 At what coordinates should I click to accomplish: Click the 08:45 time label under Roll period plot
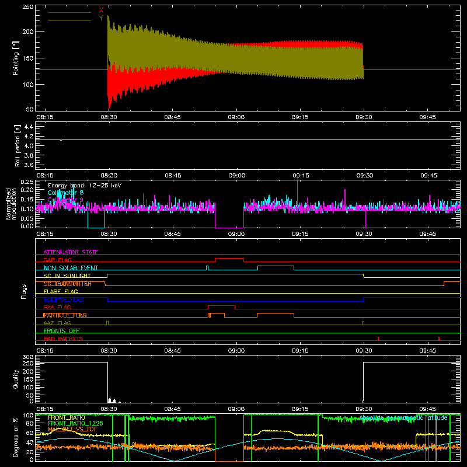click(173, 176)
